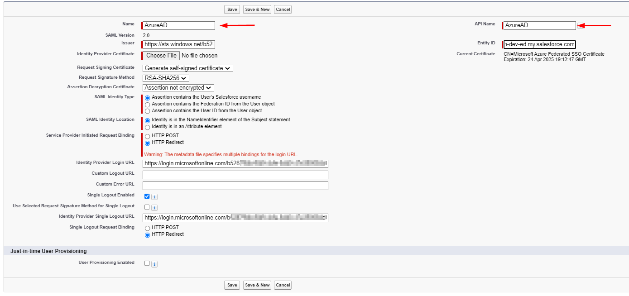The height and width of the screenshot is (296, 629).
Task: Choose 'Identity is in an Attribute element'
Action: tap(147, 127)
